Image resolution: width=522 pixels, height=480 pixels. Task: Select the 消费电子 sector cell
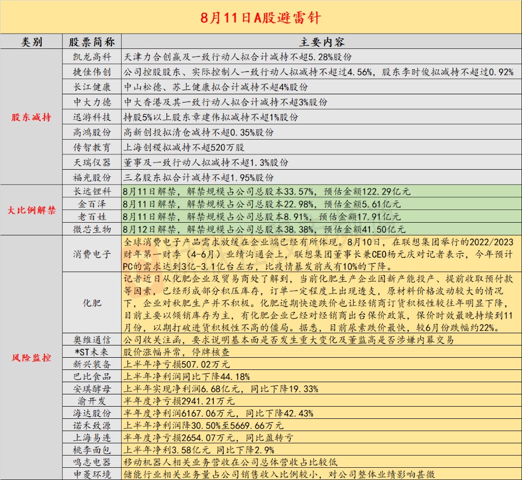click(92, 253)
